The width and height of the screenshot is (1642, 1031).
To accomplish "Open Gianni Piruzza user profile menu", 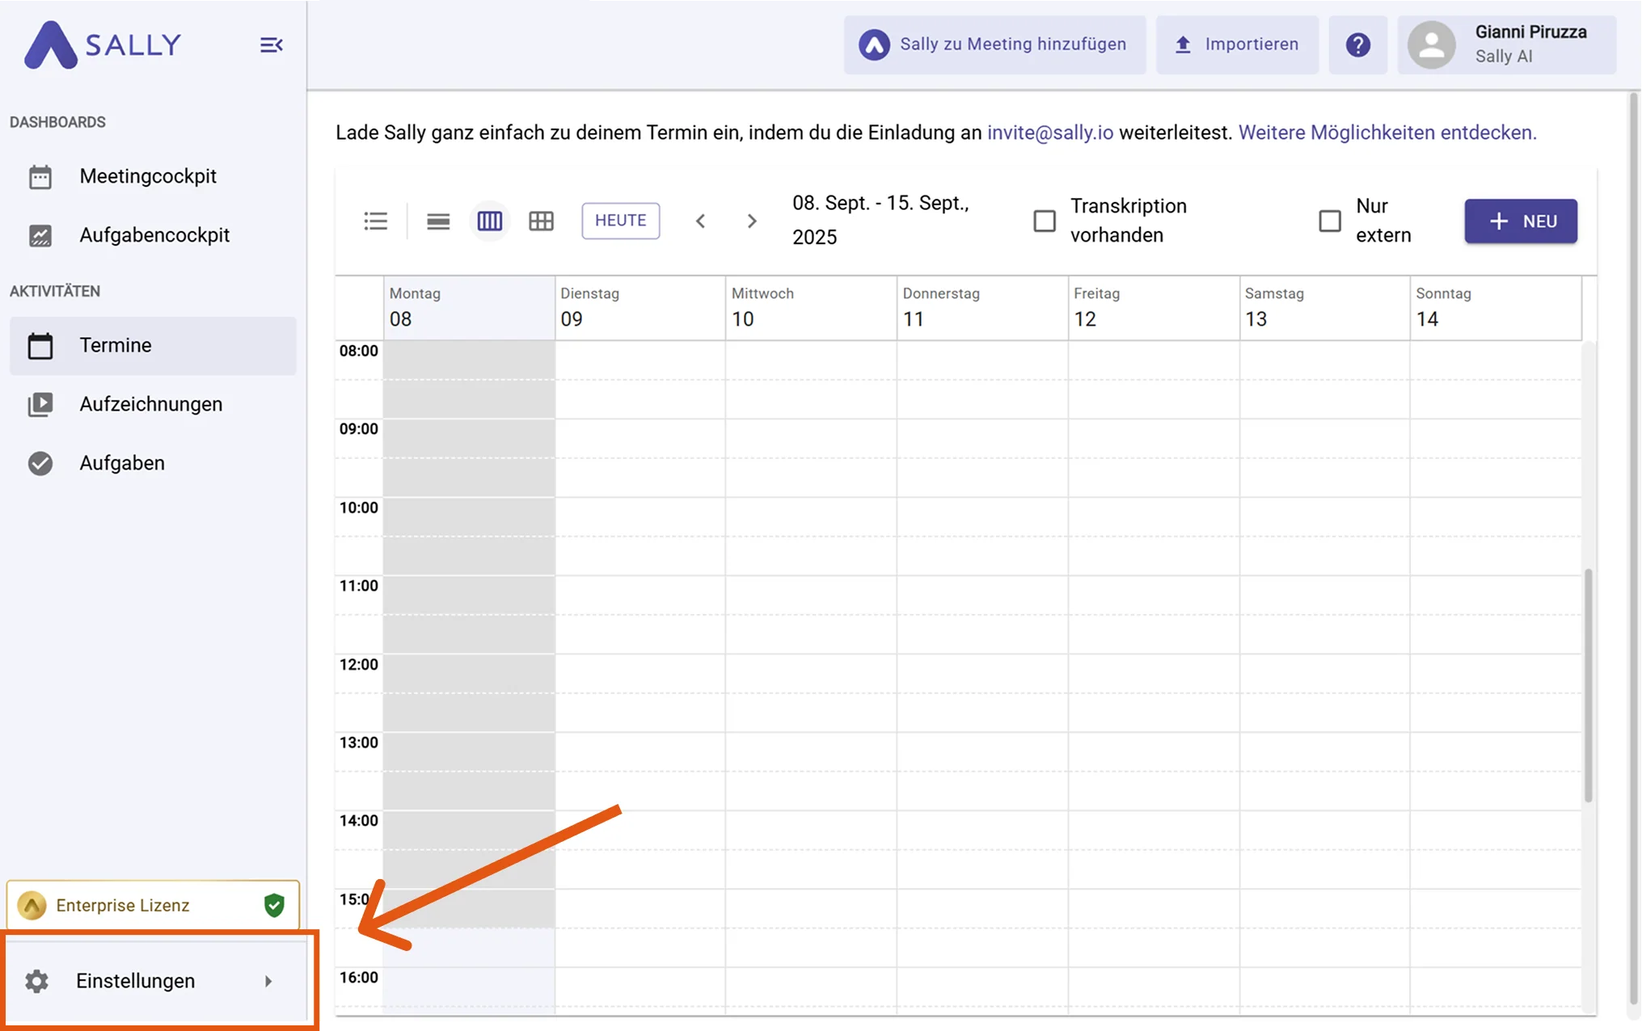I will pos(1507,44).
